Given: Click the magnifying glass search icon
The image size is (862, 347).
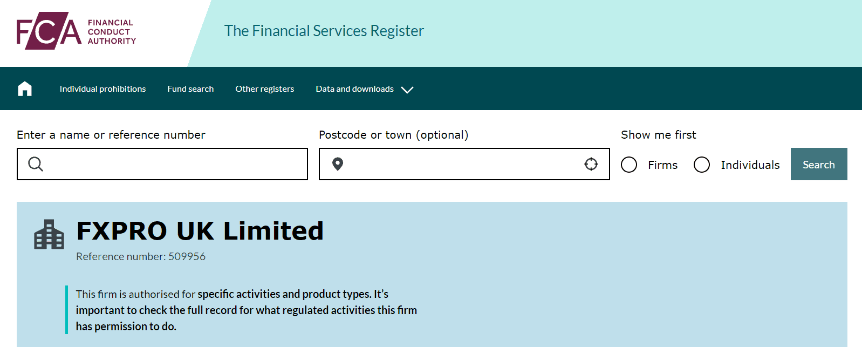Looking at the screenshot, I should [36, 164].
